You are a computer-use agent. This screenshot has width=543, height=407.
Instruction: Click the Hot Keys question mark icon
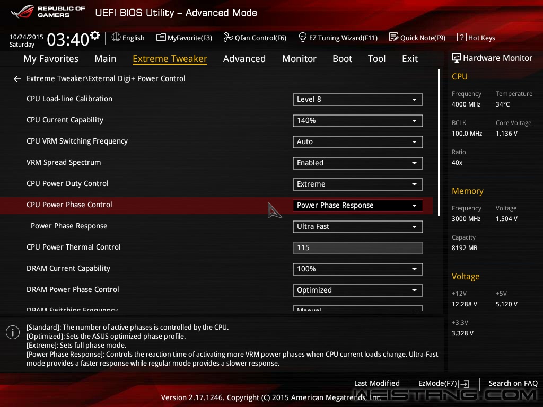461,37
